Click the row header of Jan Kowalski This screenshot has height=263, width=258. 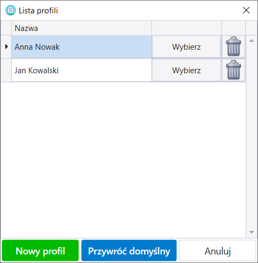pyautogui.click(x=6, y=70)
